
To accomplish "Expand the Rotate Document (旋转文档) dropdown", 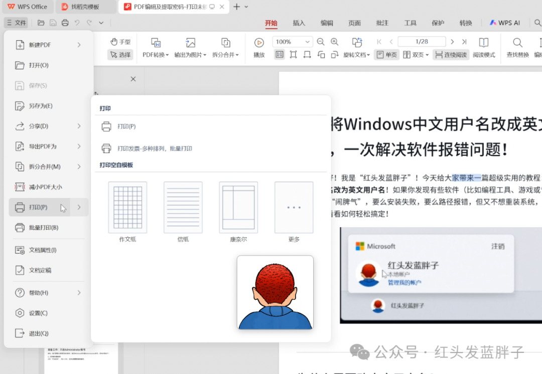I will click(356, 55).
